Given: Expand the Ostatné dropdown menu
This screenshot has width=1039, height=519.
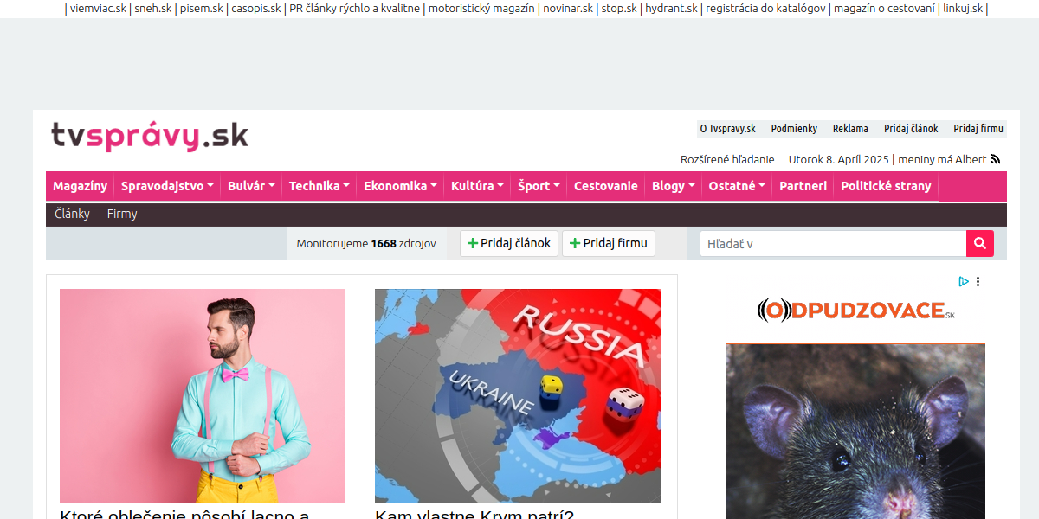Looking at the screenshot, I should click(x=737, y=186).
